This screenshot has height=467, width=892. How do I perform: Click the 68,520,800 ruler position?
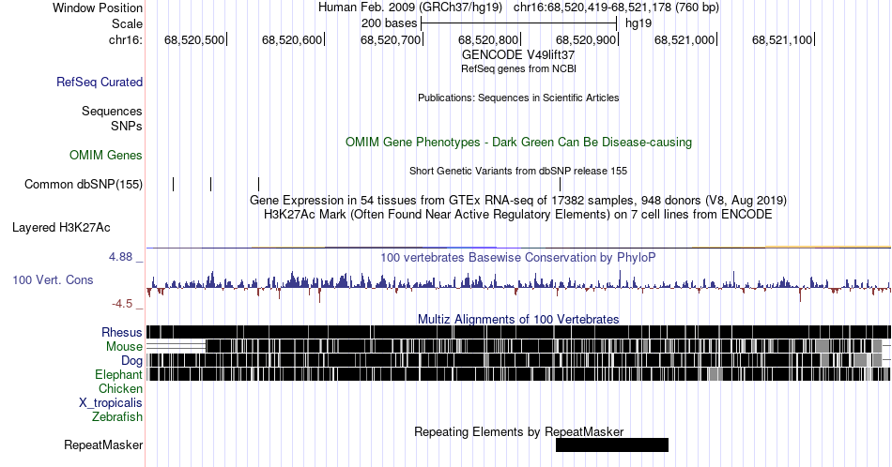point(488,39)
